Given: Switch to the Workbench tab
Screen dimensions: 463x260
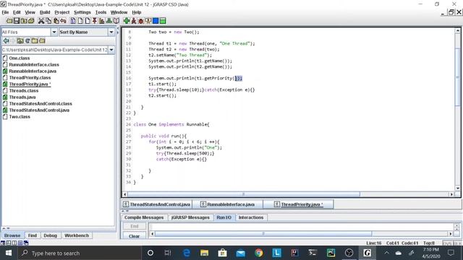Looking at the screenshot, I should coord(77,235).
